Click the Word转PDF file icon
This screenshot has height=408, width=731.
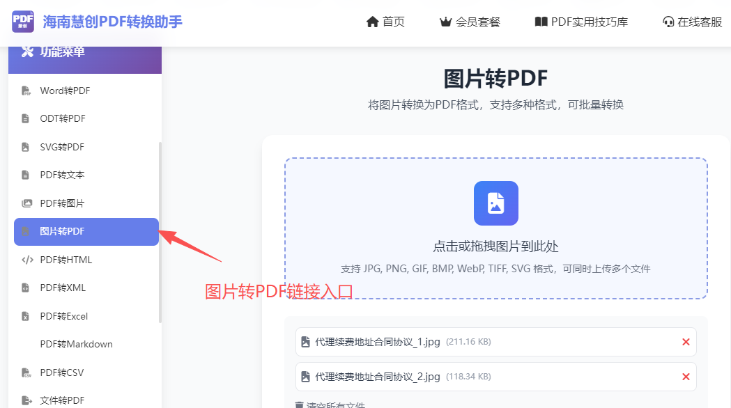click(x=26, y=91)
